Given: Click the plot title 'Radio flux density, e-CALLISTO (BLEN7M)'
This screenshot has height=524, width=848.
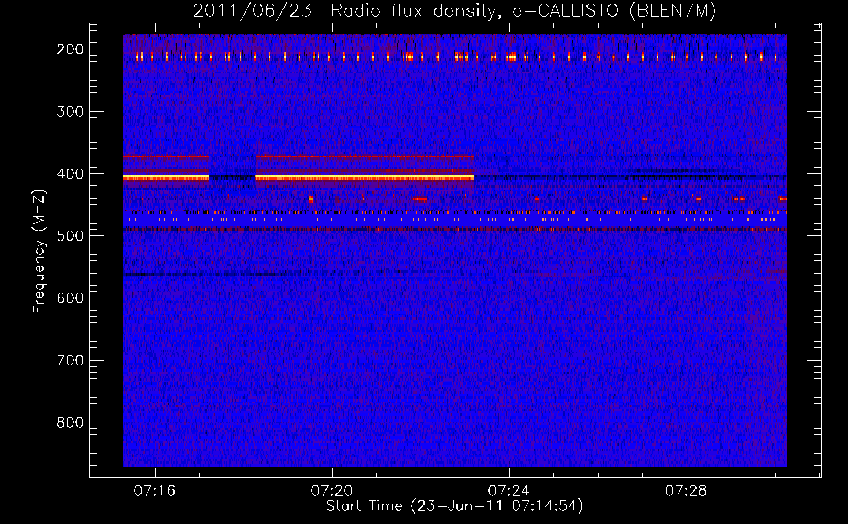Looking at the screenshot, I should (x=523, y=10).
